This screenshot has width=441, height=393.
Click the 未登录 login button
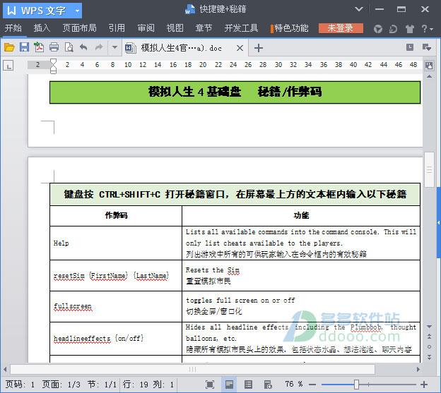(341, 28)
